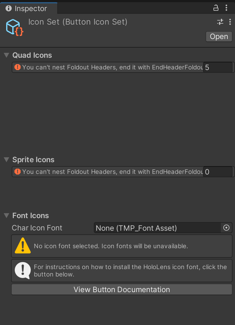The width and height of the screenshot is (235, 325).
Task: Open the preset selector icon
Action: tap(220, 22)
